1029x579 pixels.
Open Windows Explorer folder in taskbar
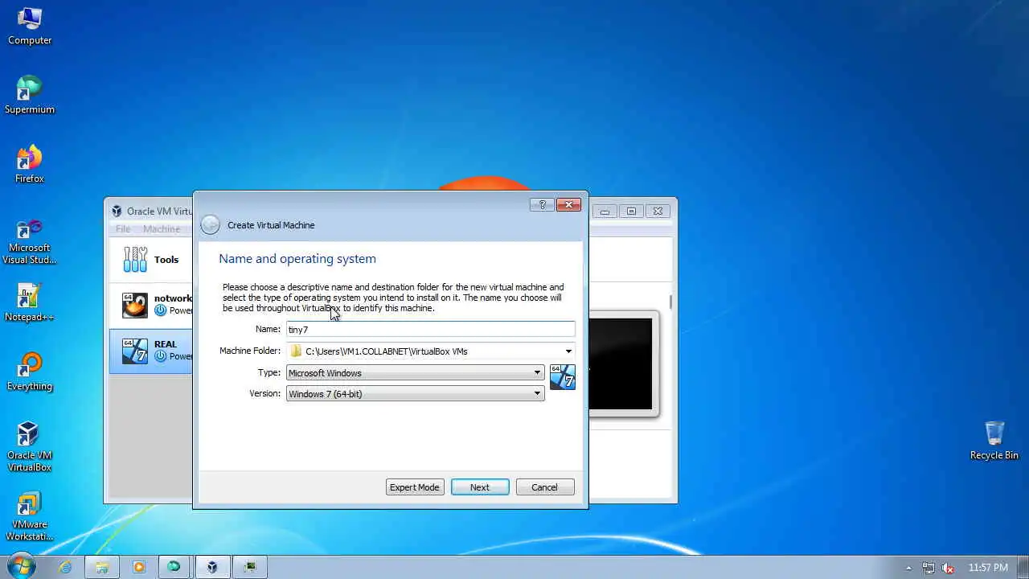coord(102,567)
